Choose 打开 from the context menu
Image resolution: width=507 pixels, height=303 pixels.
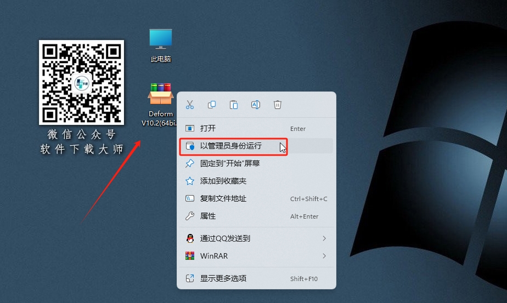point(256,128)
